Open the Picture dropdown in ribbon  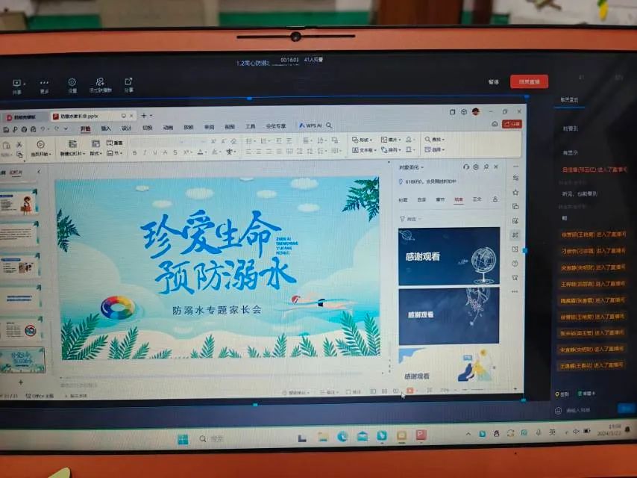[x=390, y=140]
